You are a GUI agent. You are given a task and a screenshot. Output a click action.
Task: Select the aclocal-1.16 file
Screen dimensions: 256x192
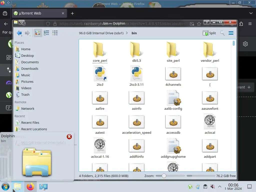(100, 148)
